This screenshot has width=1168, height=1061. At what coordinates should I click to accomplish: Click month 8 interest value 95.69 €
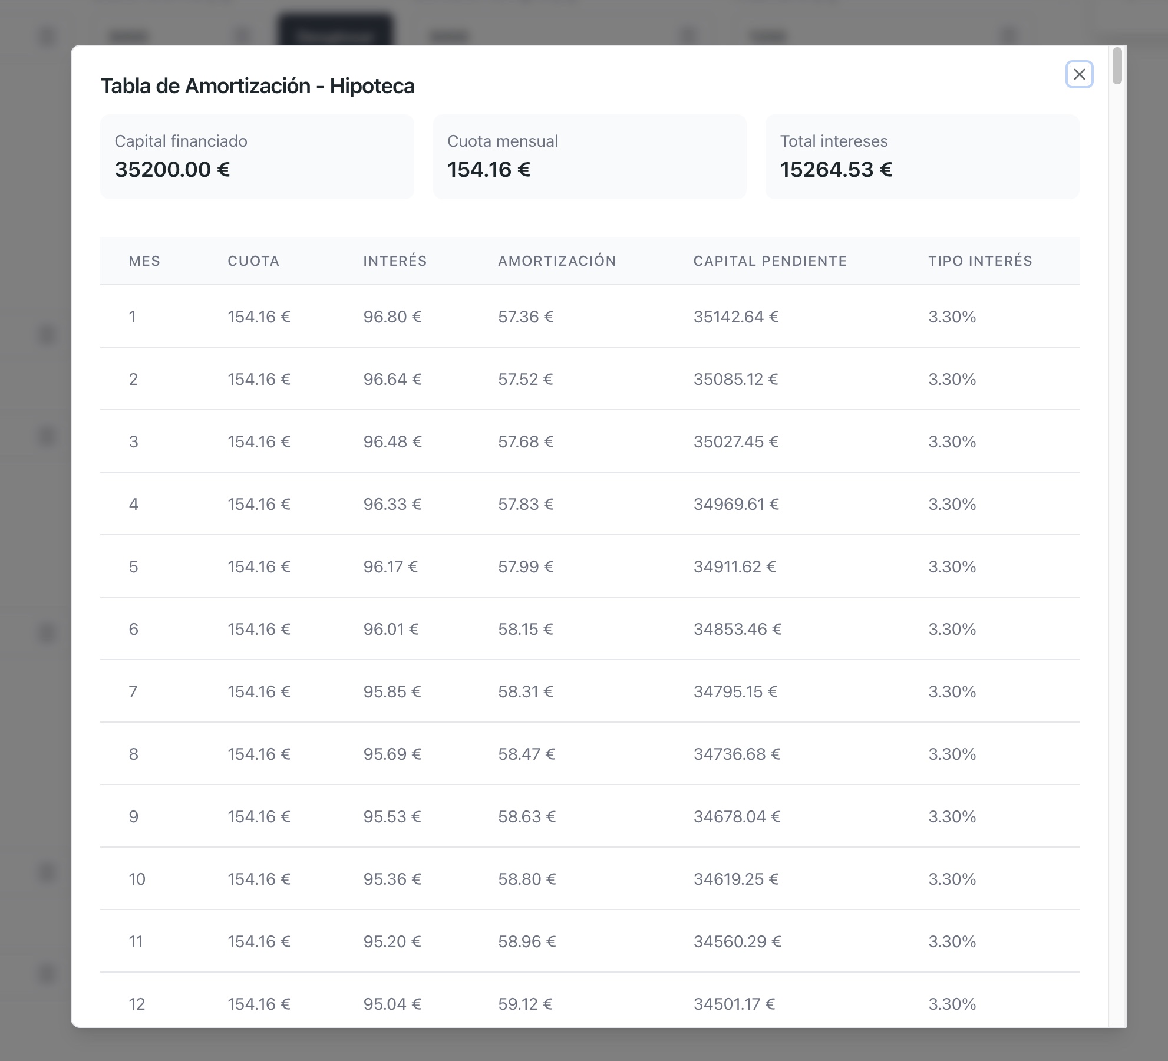click(x=392, y=754)
